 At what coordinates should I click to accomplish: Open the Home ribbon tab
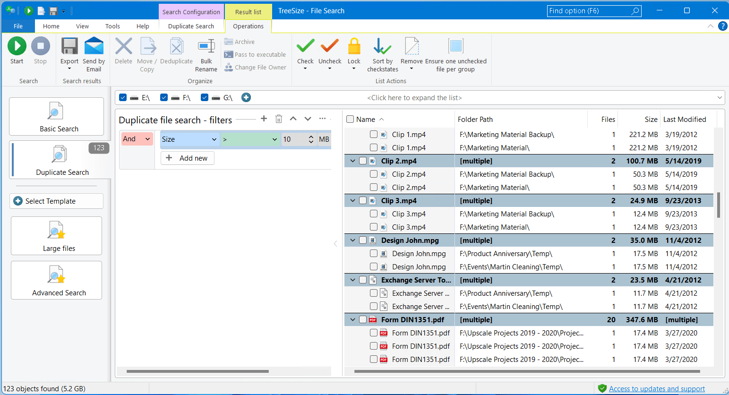(51, 26)
